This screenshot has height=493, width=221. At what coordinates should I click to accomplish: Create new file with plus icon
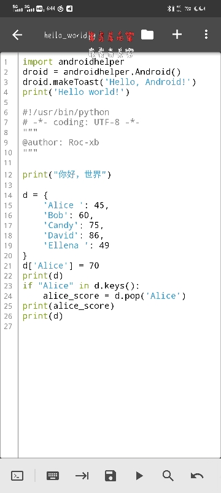(x=177, y=35)
